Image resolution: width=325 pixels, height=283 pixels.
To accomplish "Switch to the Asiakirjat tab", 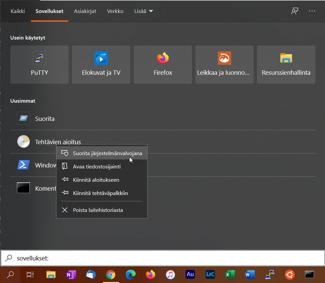I will [85, 11].
